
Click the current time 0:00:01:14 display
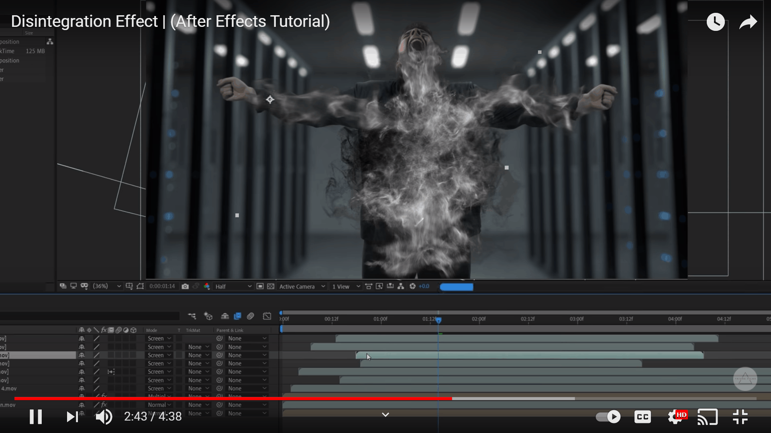coord(162,286)
